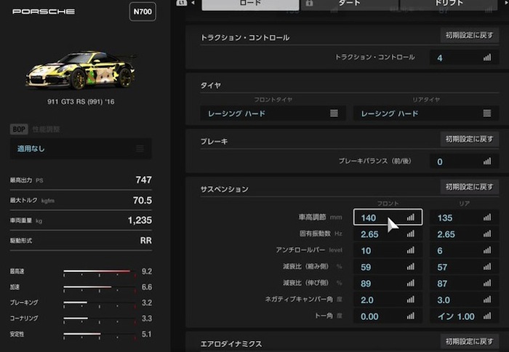Image resolution: width=509 pixels, height=352 pixels.
Task: Open the front tire list icon
Action: [334, 113]
